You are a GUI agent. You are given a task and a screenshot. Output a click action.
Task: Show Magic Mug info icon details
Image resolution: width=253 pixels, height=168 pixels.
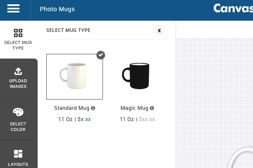click(152, 108)
